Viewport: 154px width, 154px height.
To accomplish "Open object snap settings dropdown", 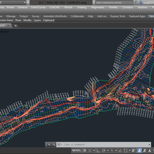I will click(129, 150).
